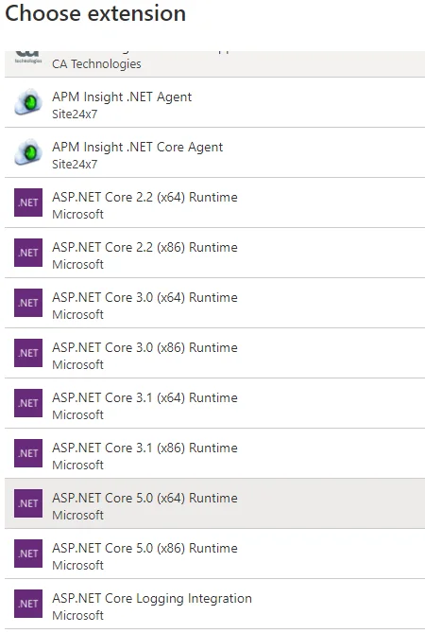425x633 pixels.
Task: Click the CA Technologies logo icon
Action: [28, 58]
